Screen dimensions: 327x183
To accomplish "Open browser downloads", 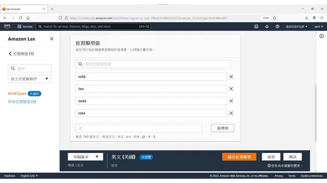I will pos(306,18).
